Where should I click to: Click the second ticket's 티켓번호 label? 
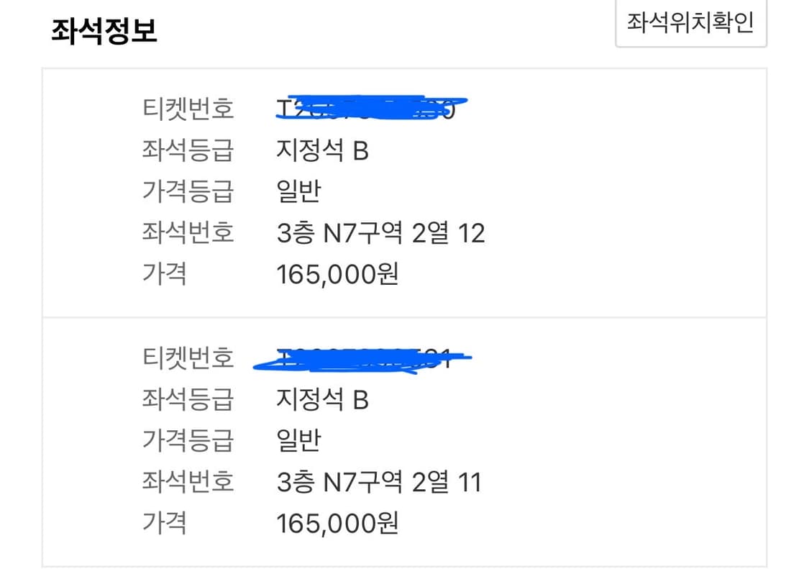[x=188, y=359]
